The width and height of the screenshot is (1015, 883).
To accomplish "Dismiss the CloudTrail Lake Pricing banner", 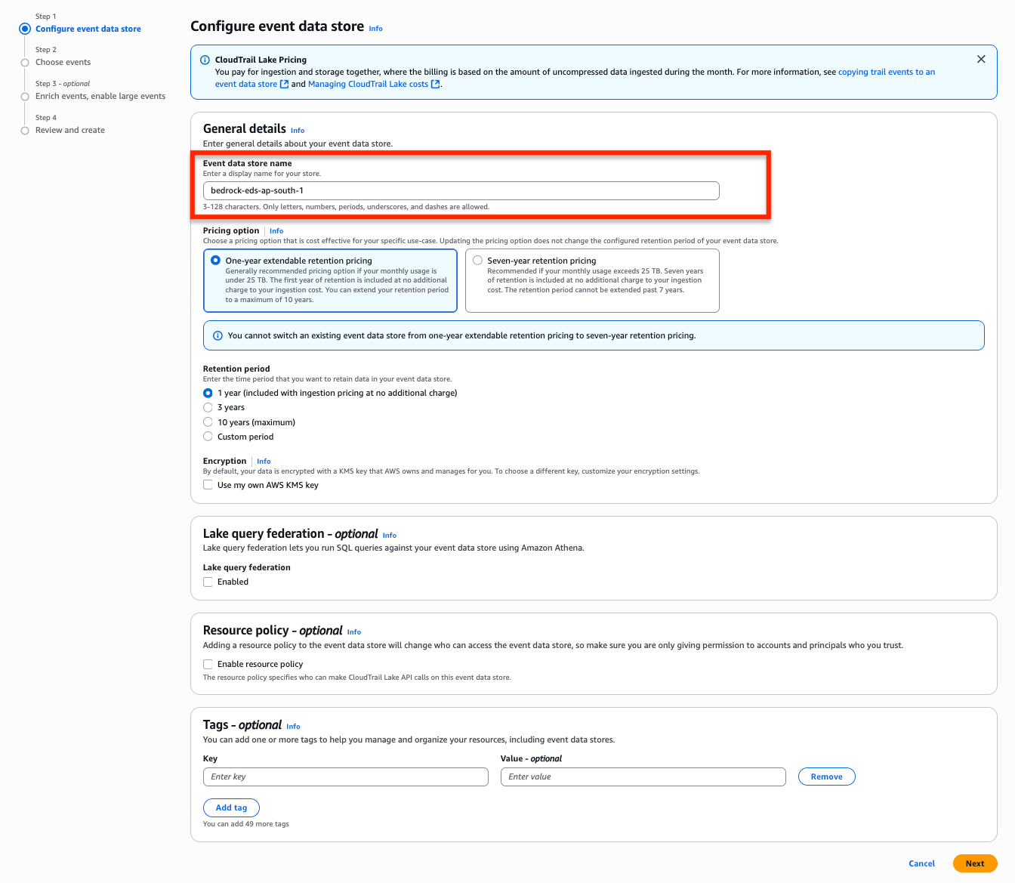I will pyautogui.click(x=981, y=58).
